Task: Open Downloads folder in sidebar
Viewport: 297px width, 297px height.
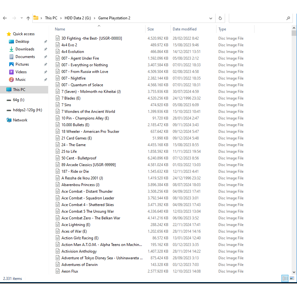Action: pyautogui.click(x=25, y=49)
